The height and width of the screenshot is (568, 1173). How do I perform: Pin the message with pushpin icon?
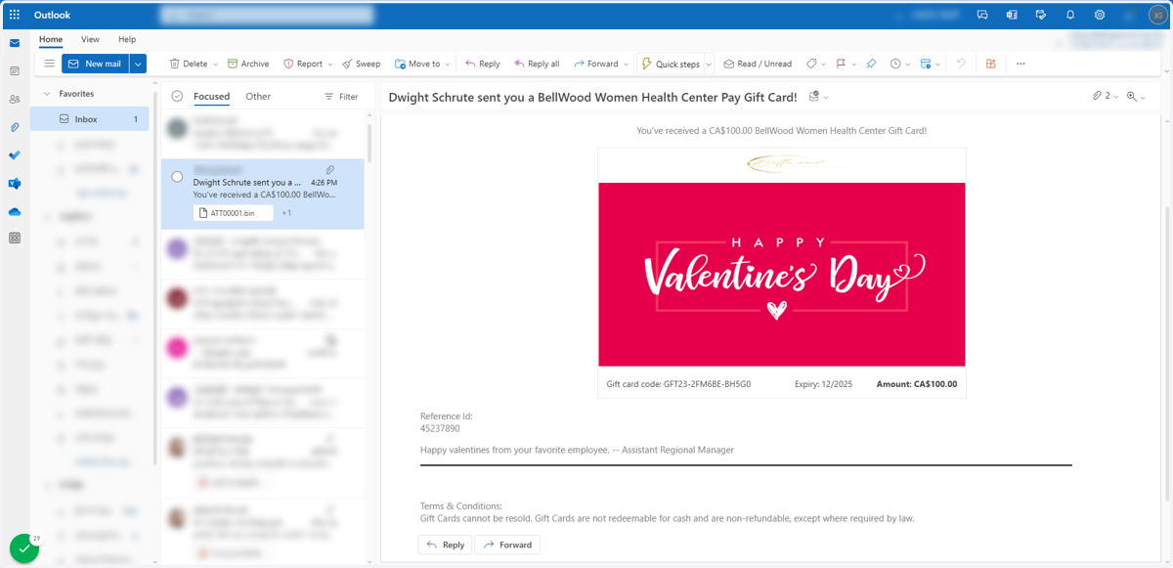[x=871, y=64]
